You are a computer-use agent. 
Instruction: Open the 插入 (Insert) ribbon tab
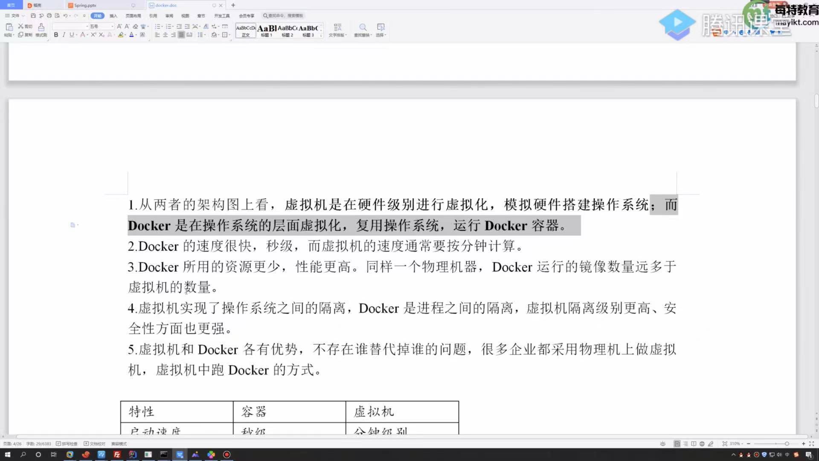click(x=113, y=16)
